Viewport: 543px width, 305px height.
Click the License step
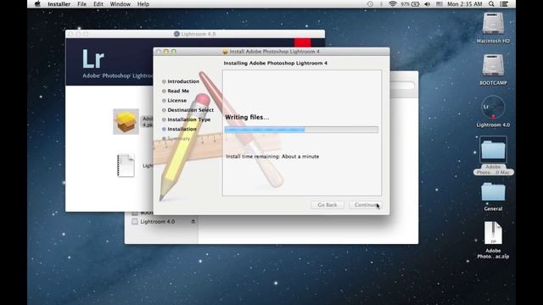177,100
